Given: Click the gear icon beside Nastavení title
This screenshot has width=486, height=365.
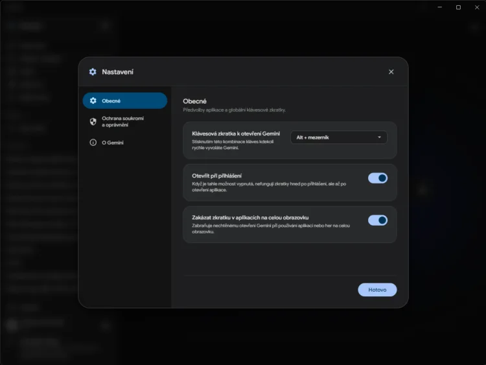Looking at the screenshot, I should point(93,72).
